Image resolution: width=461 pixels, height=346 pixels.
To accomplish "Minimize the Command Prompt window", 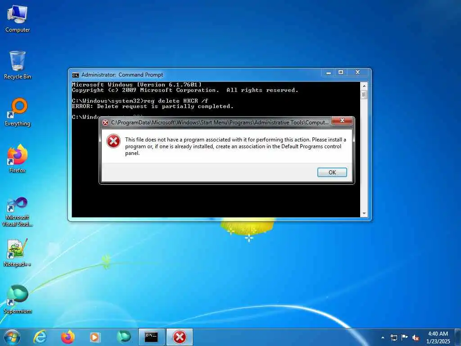I will (x=328, y=73).
